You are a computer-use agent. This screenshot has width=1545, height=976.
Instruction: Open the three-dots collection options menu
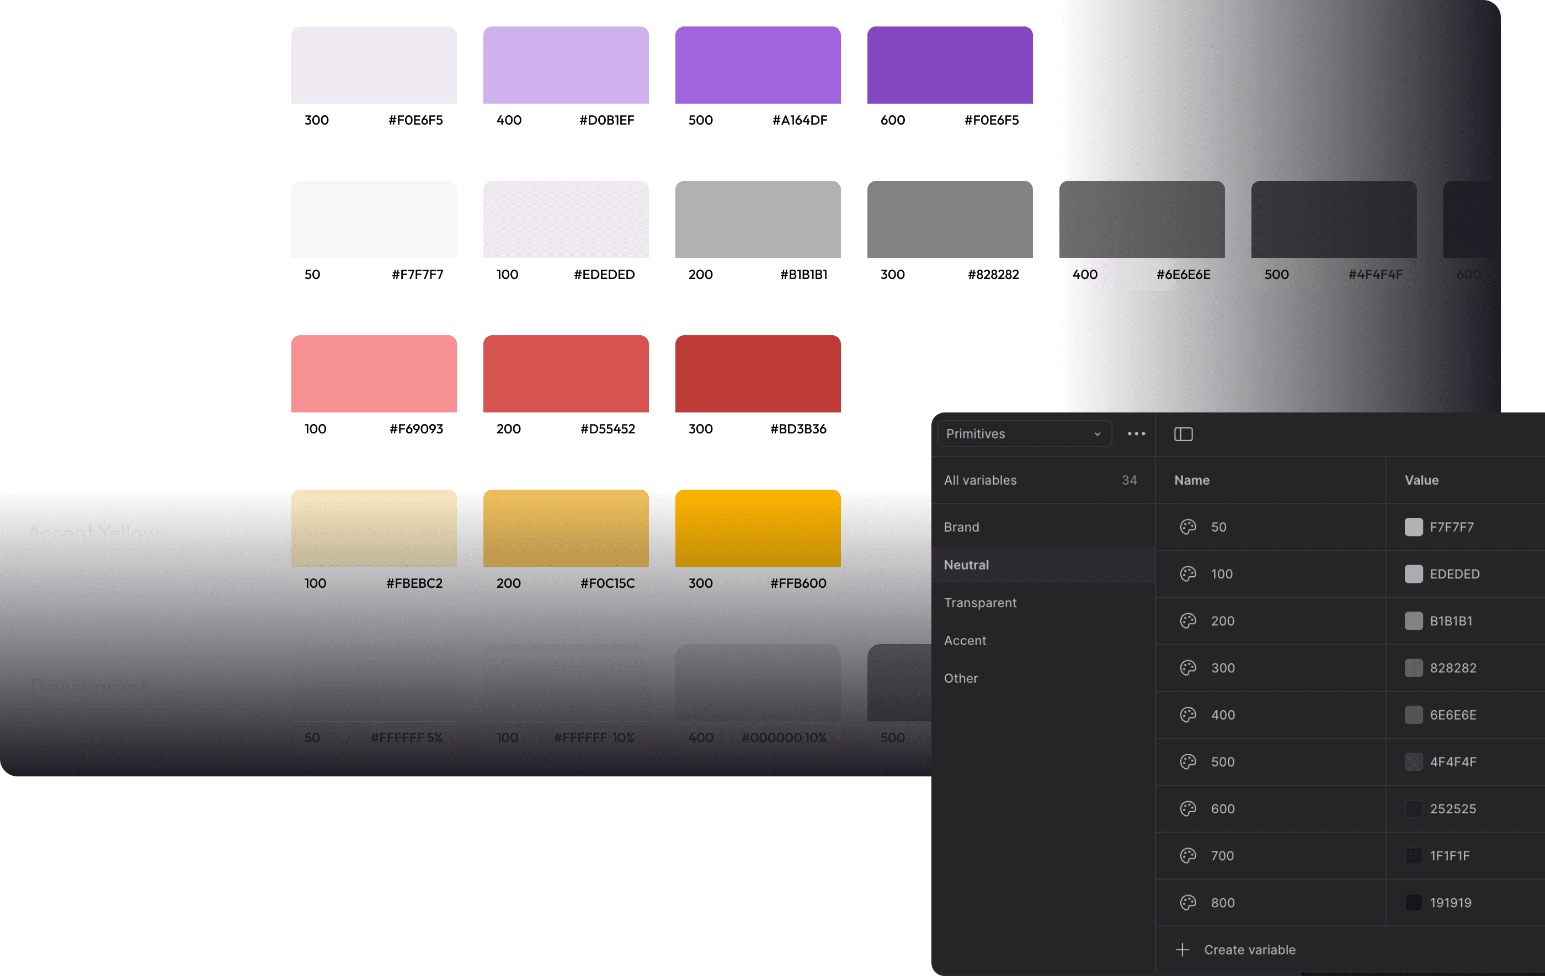click(1136, 433)
